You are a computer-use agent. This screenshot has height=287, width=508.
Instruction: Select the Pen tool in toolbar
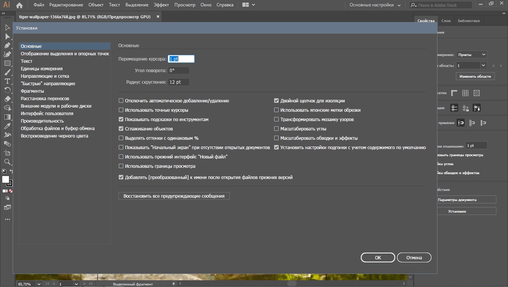pos(7,45)
